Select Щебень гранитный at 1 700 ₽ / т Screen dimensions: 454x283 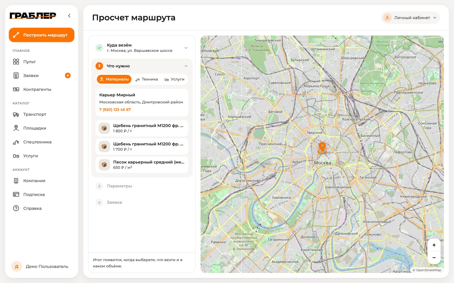pyautogui.click(x=142, y=147)
